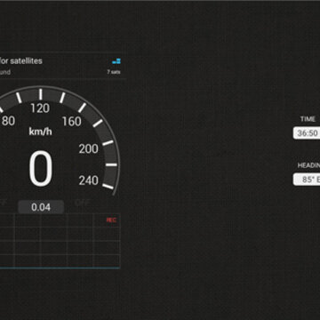Screen dimensions: 320x320
Task: Toggle the faded OFF switch right of 0.04
Action: click(82, 203)
